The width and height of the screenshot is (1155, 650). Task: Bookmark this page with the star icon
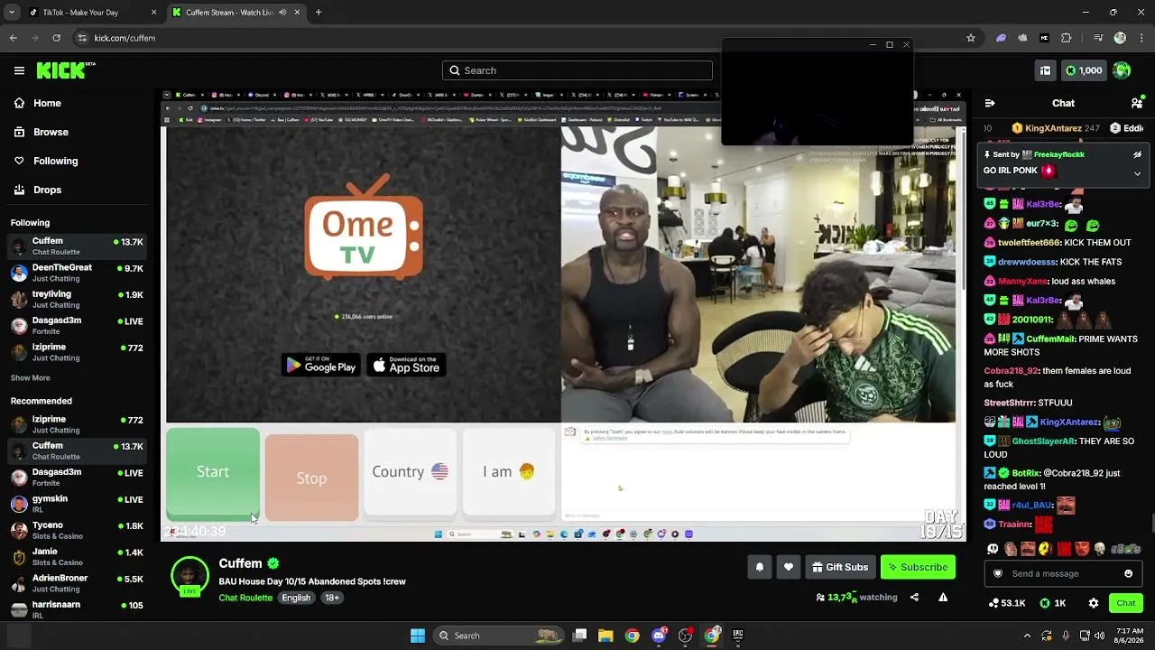coord(971,38)
